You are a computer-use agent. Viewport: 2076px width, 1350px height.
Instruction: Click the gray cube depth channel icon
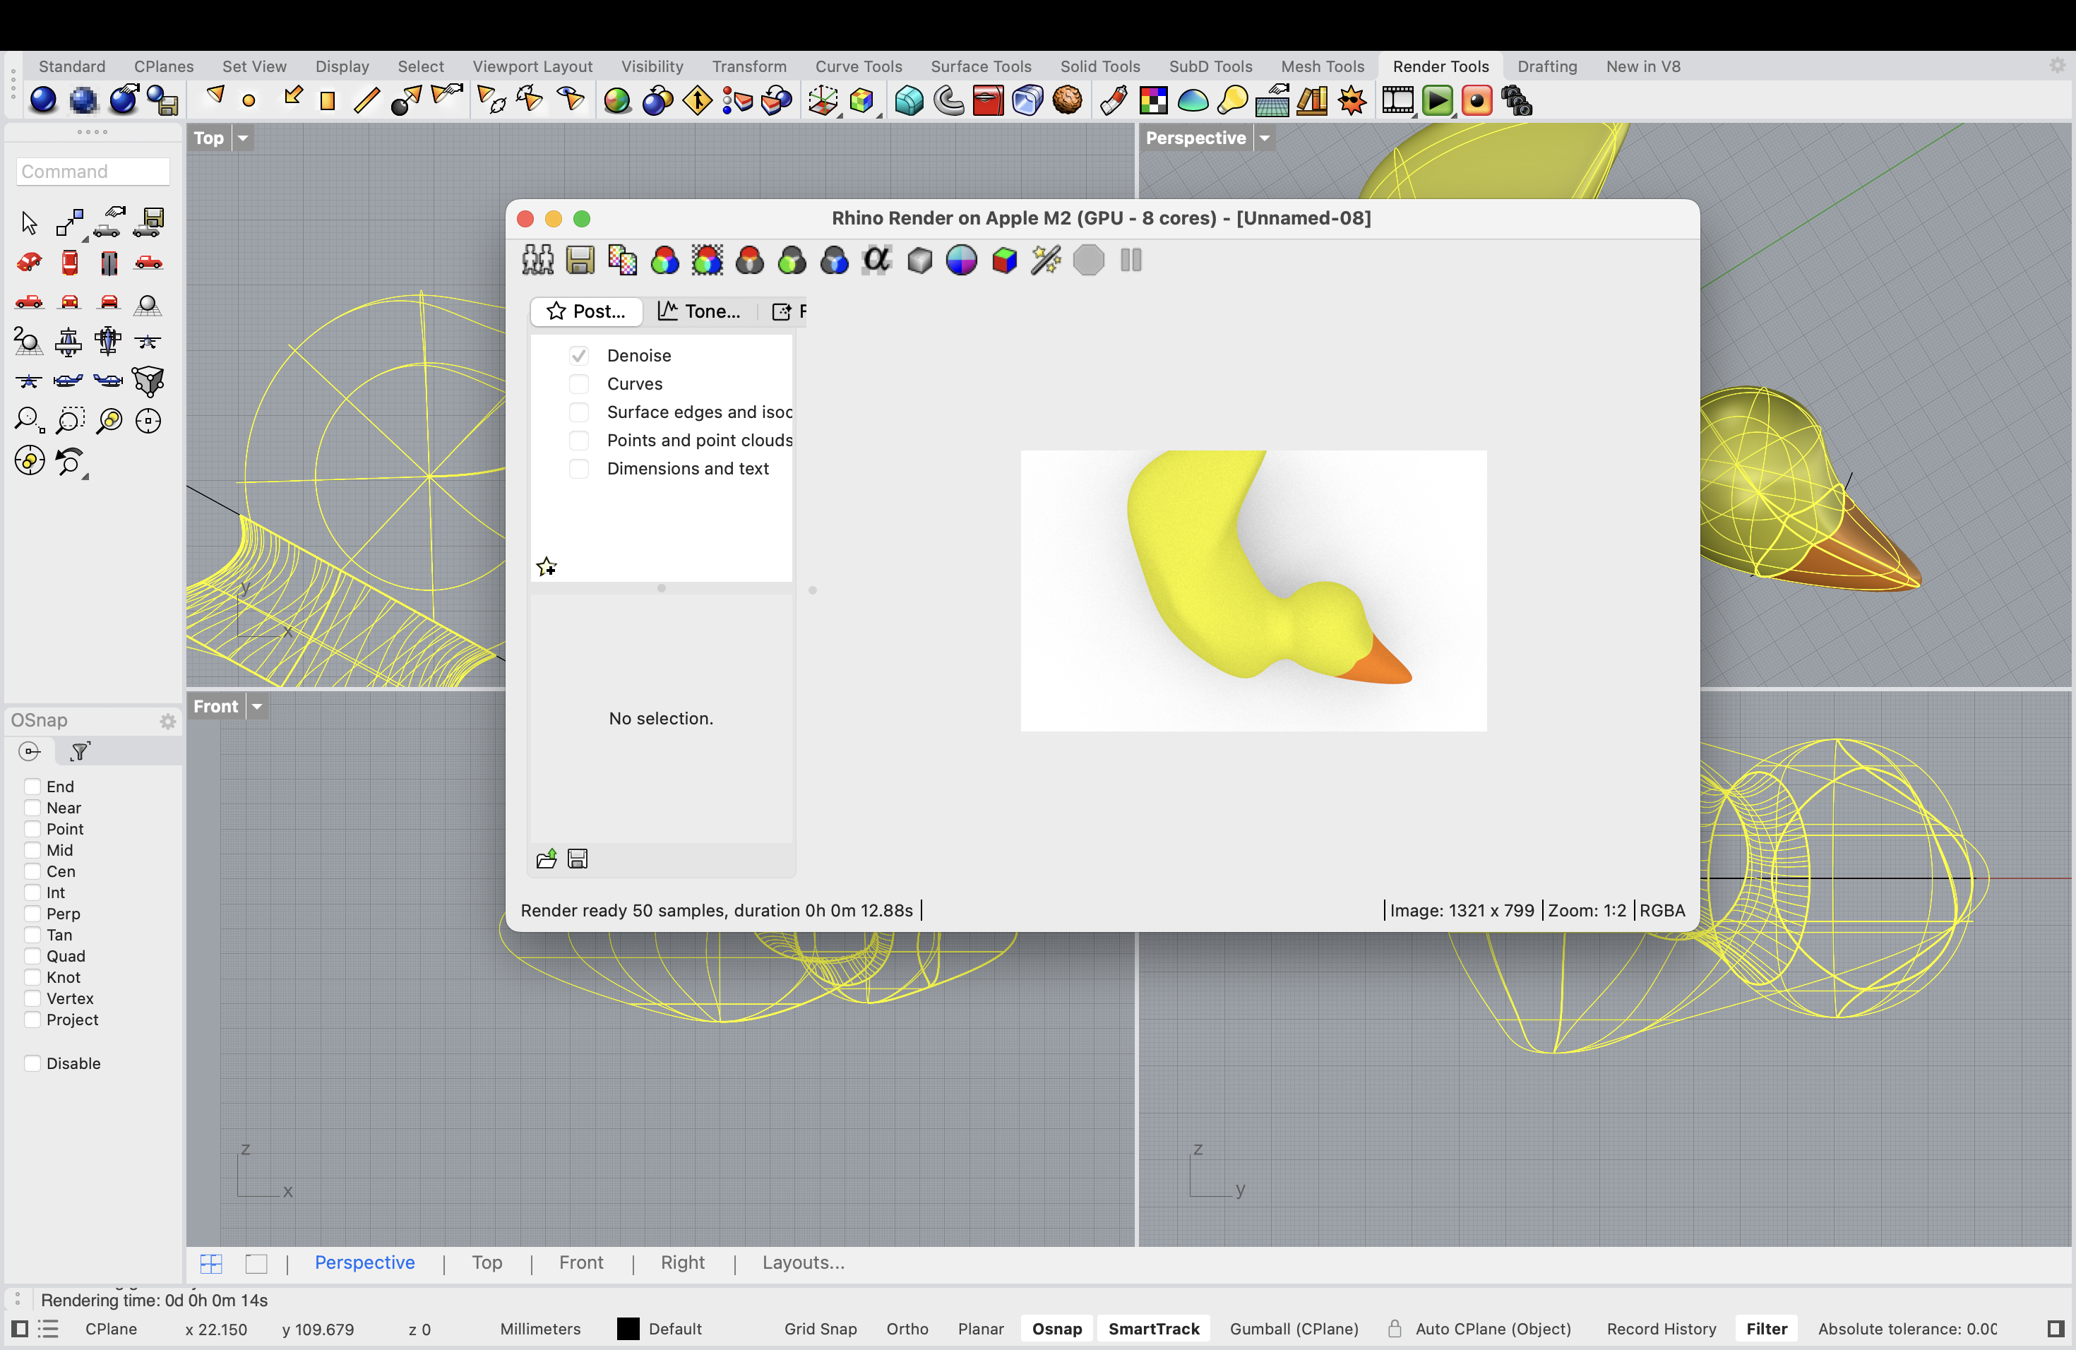(919, 260)
